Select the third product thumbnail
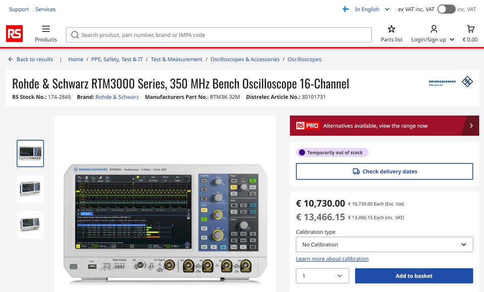Image resolution: width=484 pixels, height=292 pixels. (30, 225)
